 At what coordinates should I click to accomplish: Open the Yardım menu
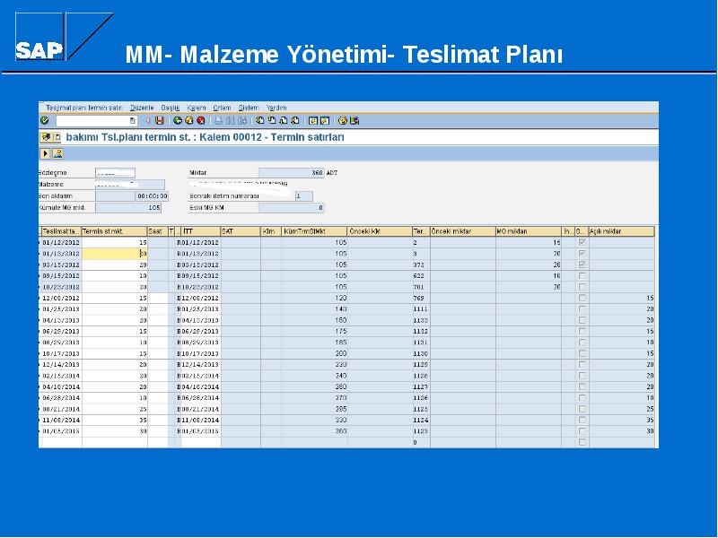point(276,108)
